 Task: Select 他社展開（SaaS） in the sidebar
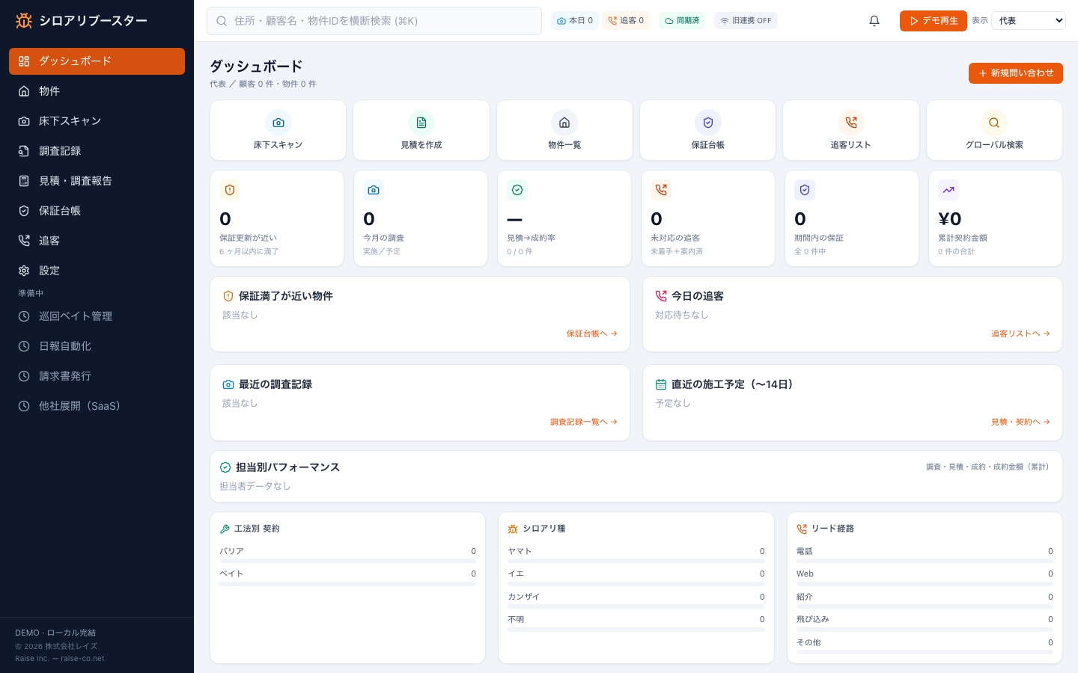click(97, 406)
